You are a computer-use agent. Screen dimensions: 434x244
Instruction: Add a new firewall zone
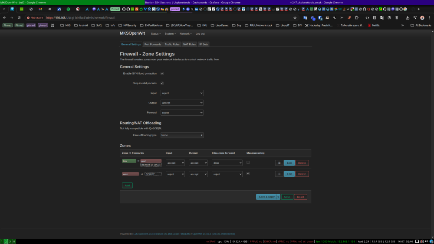coord(127,185)
